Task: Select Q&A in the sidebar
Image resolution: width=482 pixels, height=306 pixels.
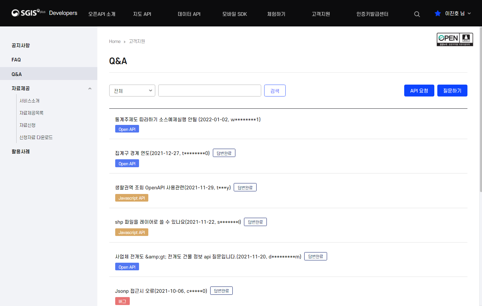Action: click(16, 74)
